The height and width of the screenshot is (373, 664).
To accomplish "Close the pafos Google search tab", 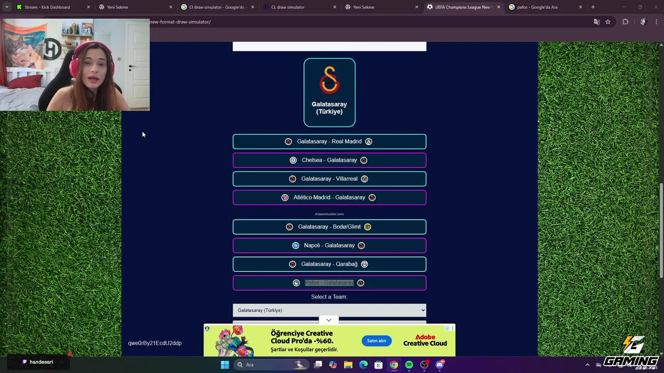I will click(580, 7).
